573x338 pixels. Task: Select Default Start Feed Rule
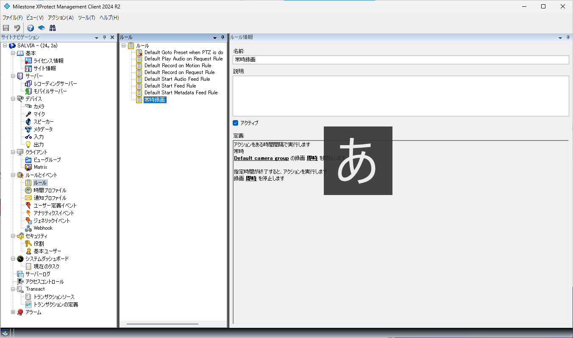[170, 86]
